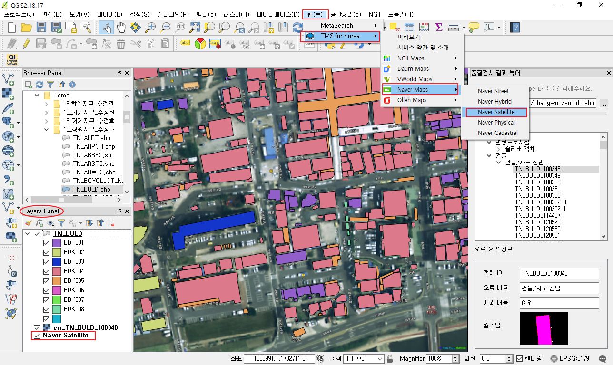Toggle the BDK003 category checkbox
613x365 pixels.
tap(47, 262)
